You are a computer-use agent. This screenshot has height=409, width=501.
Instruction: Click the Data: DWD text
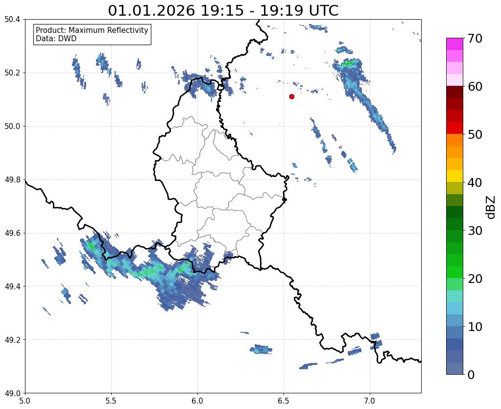pyautogui.click(x=56, y=39)
